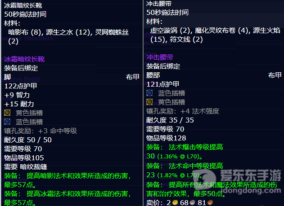
Task: Click 50秒施法时间 on boots recipe
Action: coord(25,14)
